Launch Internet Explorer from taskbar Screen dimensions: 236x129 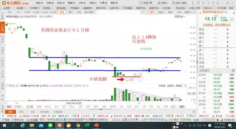coord(23,125)
